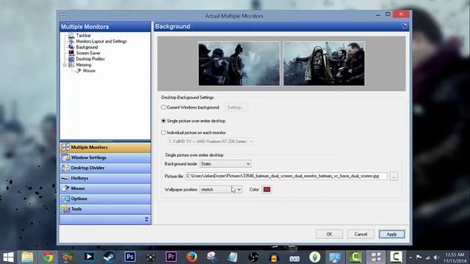The image size is (470, 264).
Task: Open the Background mode dropdown
Action: [x=225, y=164]
